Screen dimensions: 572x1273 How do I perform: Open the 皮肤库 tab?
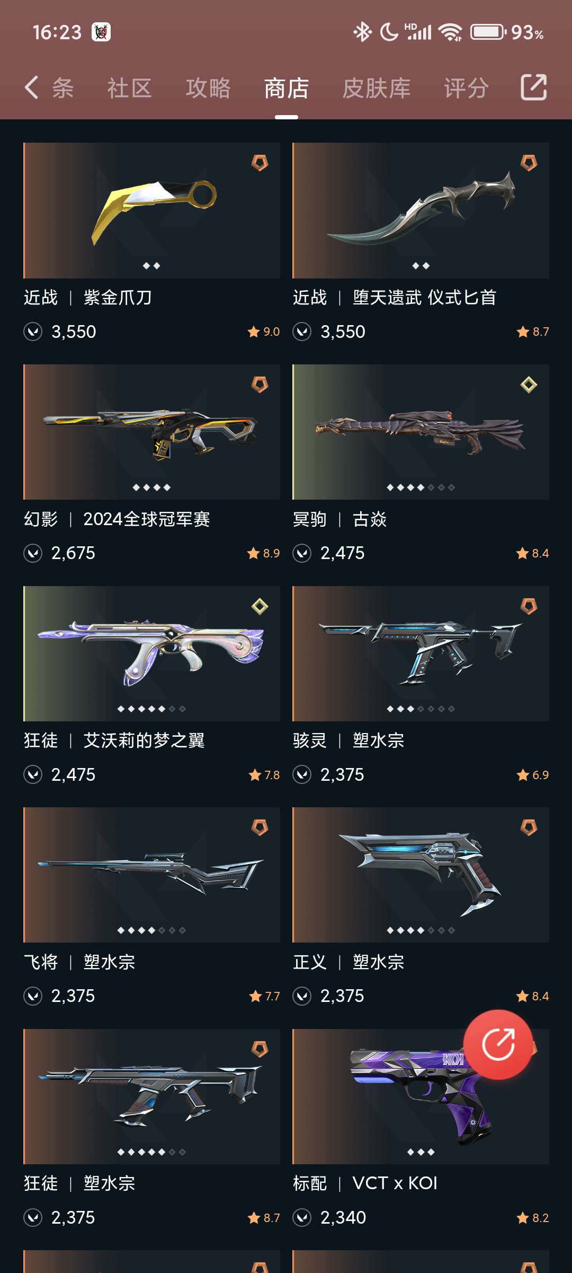(377, 88)
